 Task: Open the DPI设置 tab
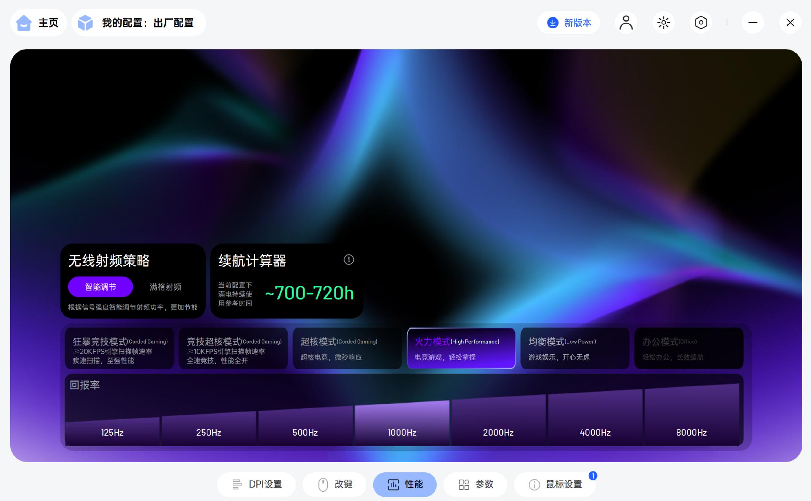point(256,485)
